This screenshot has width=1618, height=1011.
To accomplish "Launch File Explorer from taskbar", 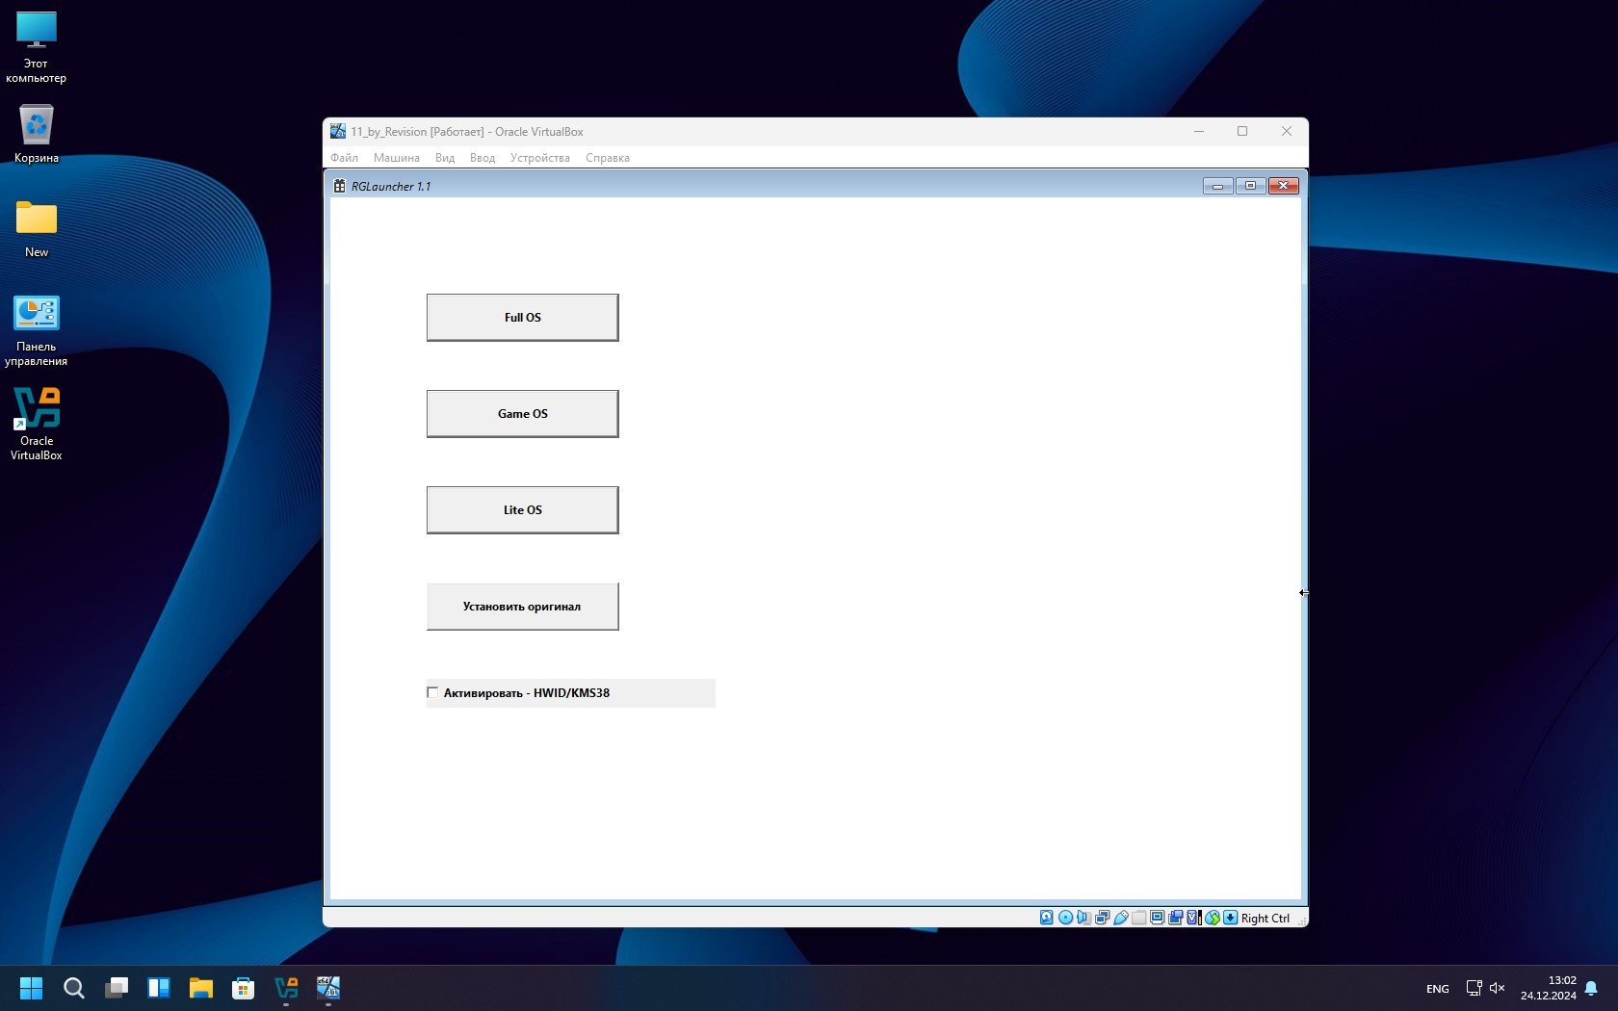I will point(200,988).
